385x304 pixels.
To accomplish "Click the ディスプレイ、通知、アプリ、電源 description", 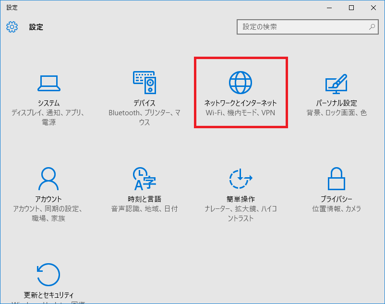I will (x=48, y=117).
